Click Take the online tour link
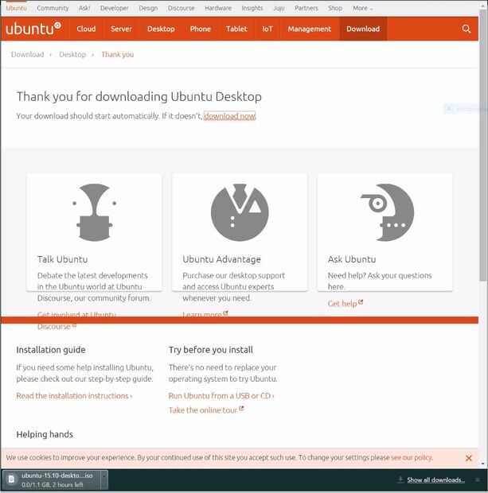The width and height of the screenshot is (488, 493). pyautogui.click(x=206, y=410)
